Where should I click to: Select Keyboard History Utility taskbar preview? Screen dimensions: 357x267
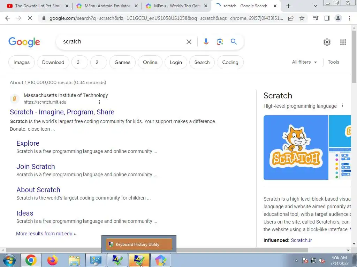coord(139,244)
